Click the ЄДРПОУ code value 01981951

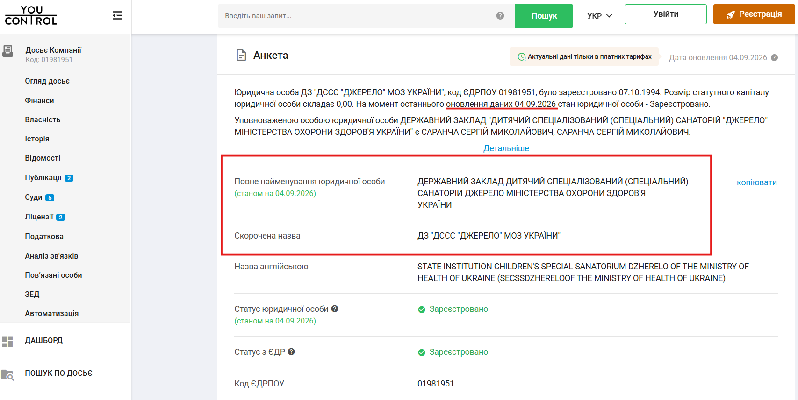pos(436,384)
